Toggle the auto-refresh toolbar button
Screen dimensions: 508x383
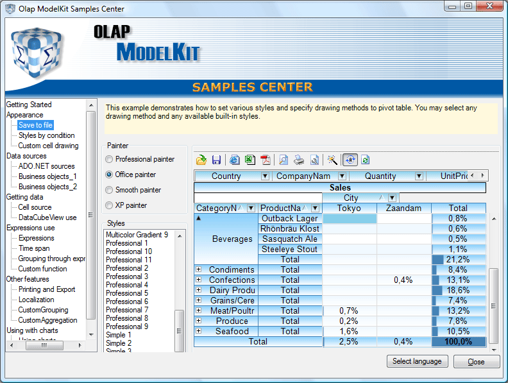(x=350, y=160)
